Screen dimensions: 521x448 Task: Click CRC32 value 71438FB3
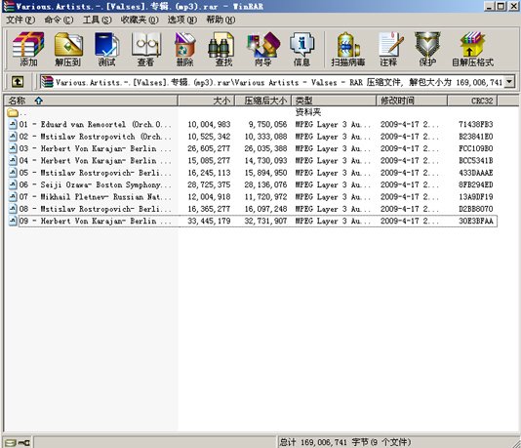pos(476,124)
